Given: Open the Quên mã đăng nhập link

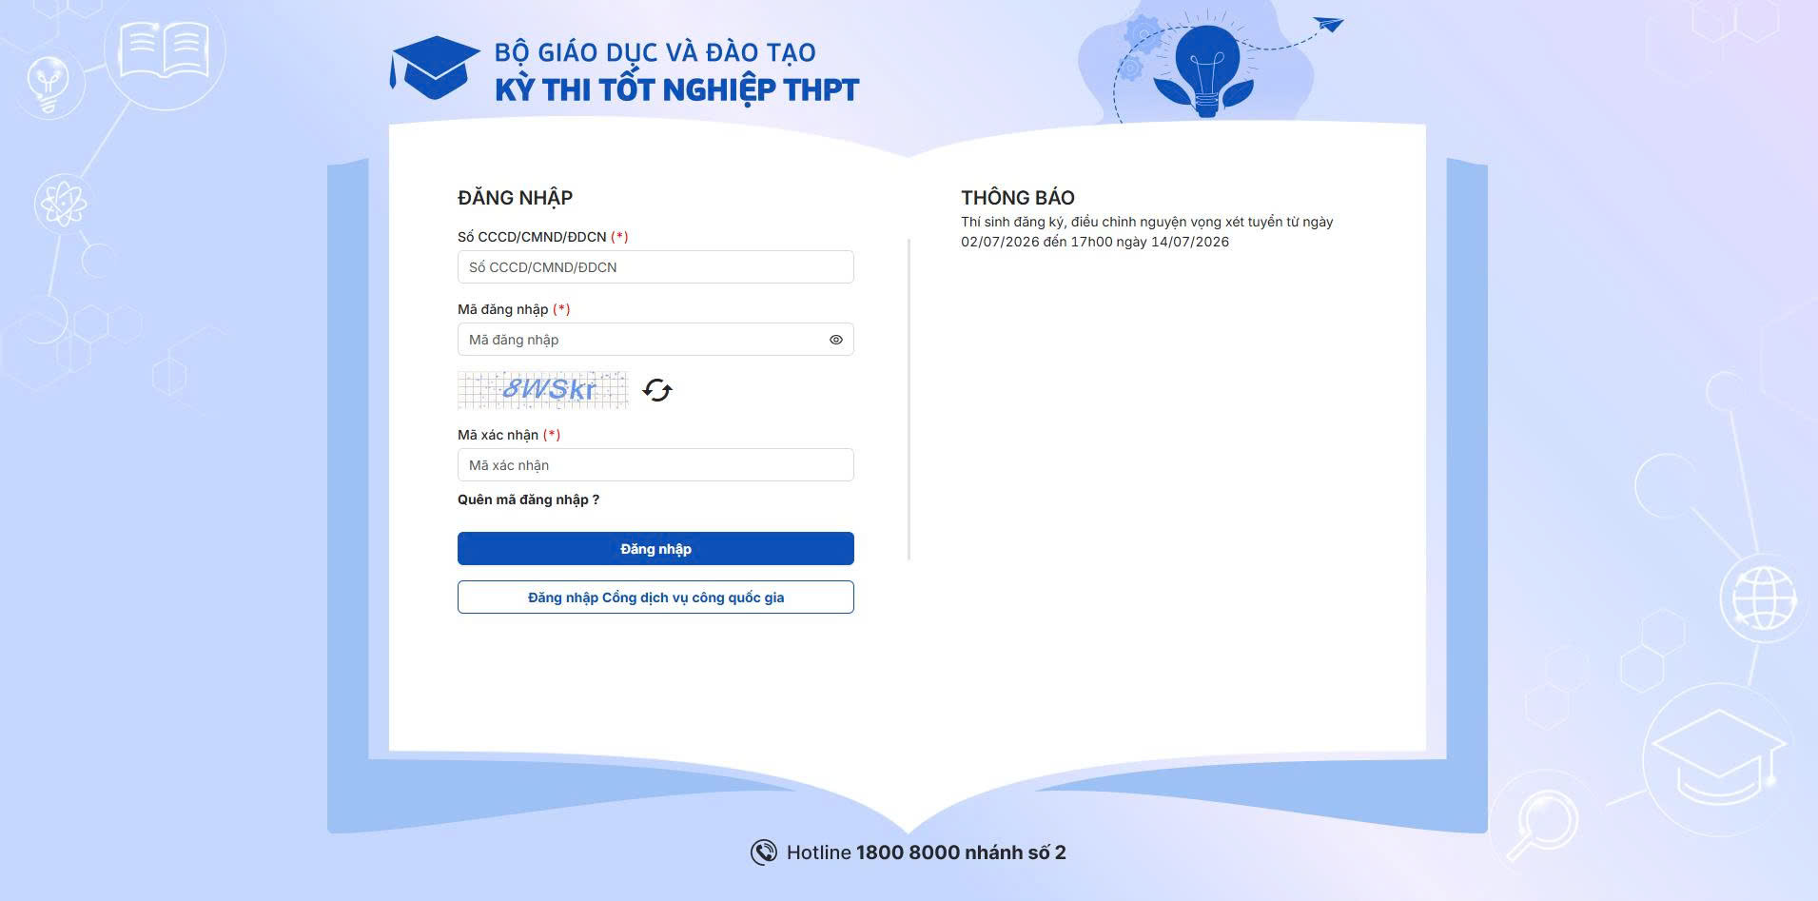Looking at the screenshot, I should click(528, 499).
